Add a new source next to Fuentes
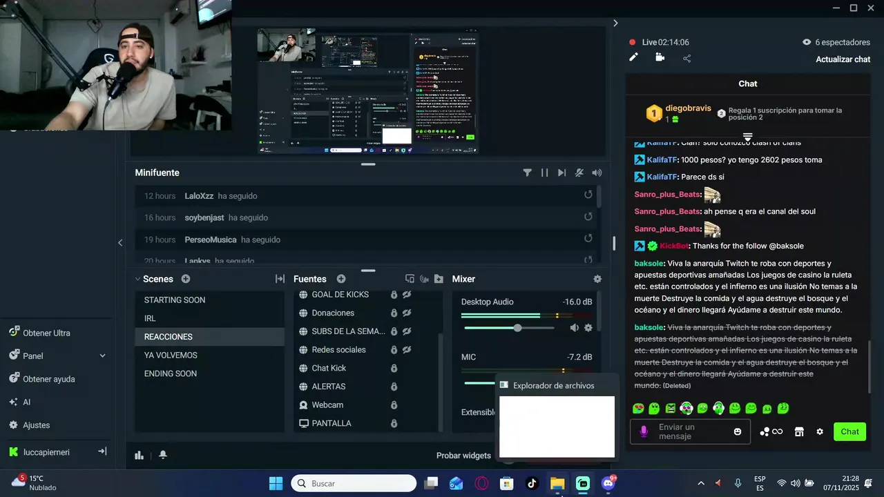 click(341, 279)
